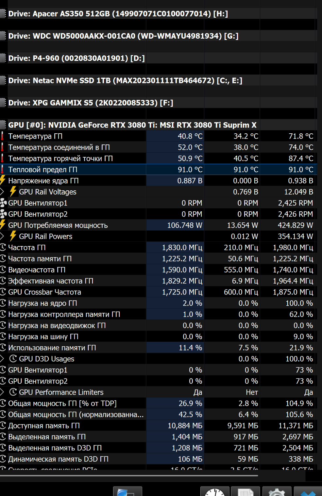Select the Нагрузка на видеодвижок ГП label

pyautogui.click(x=57, y=326)
